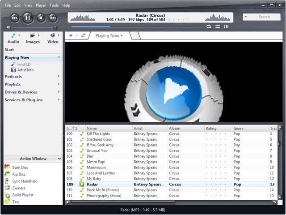Toggle repeat mode icon
Viewport: 286px width, 215px height.
click(209, 27)
